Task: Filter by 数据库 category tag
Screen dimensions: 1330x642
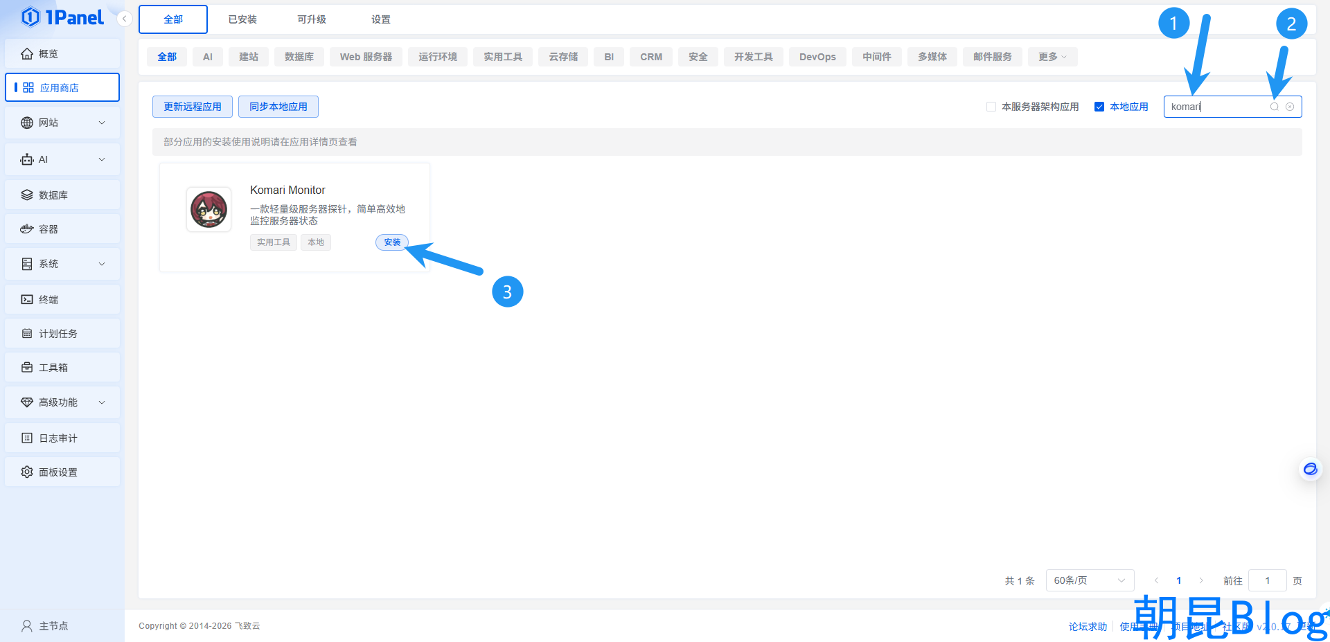Action: point(299,57)
